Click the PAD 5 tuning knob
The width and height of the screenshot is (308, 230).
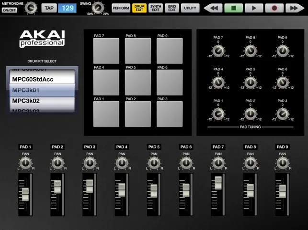(x=250, y=83)
